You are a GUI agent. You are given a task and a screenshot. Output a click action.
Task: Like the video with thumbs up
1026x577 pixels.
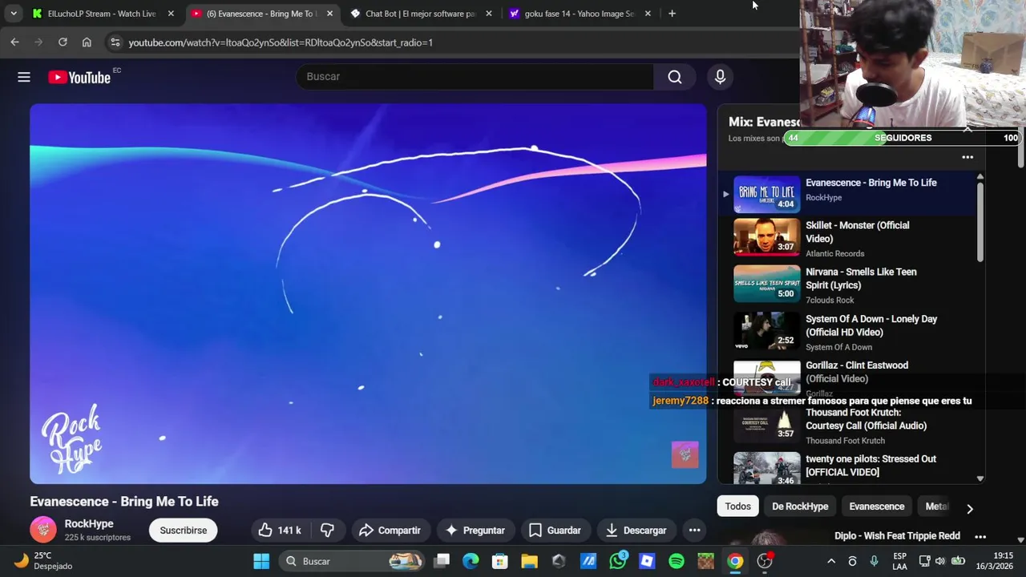tap(279, 531)
